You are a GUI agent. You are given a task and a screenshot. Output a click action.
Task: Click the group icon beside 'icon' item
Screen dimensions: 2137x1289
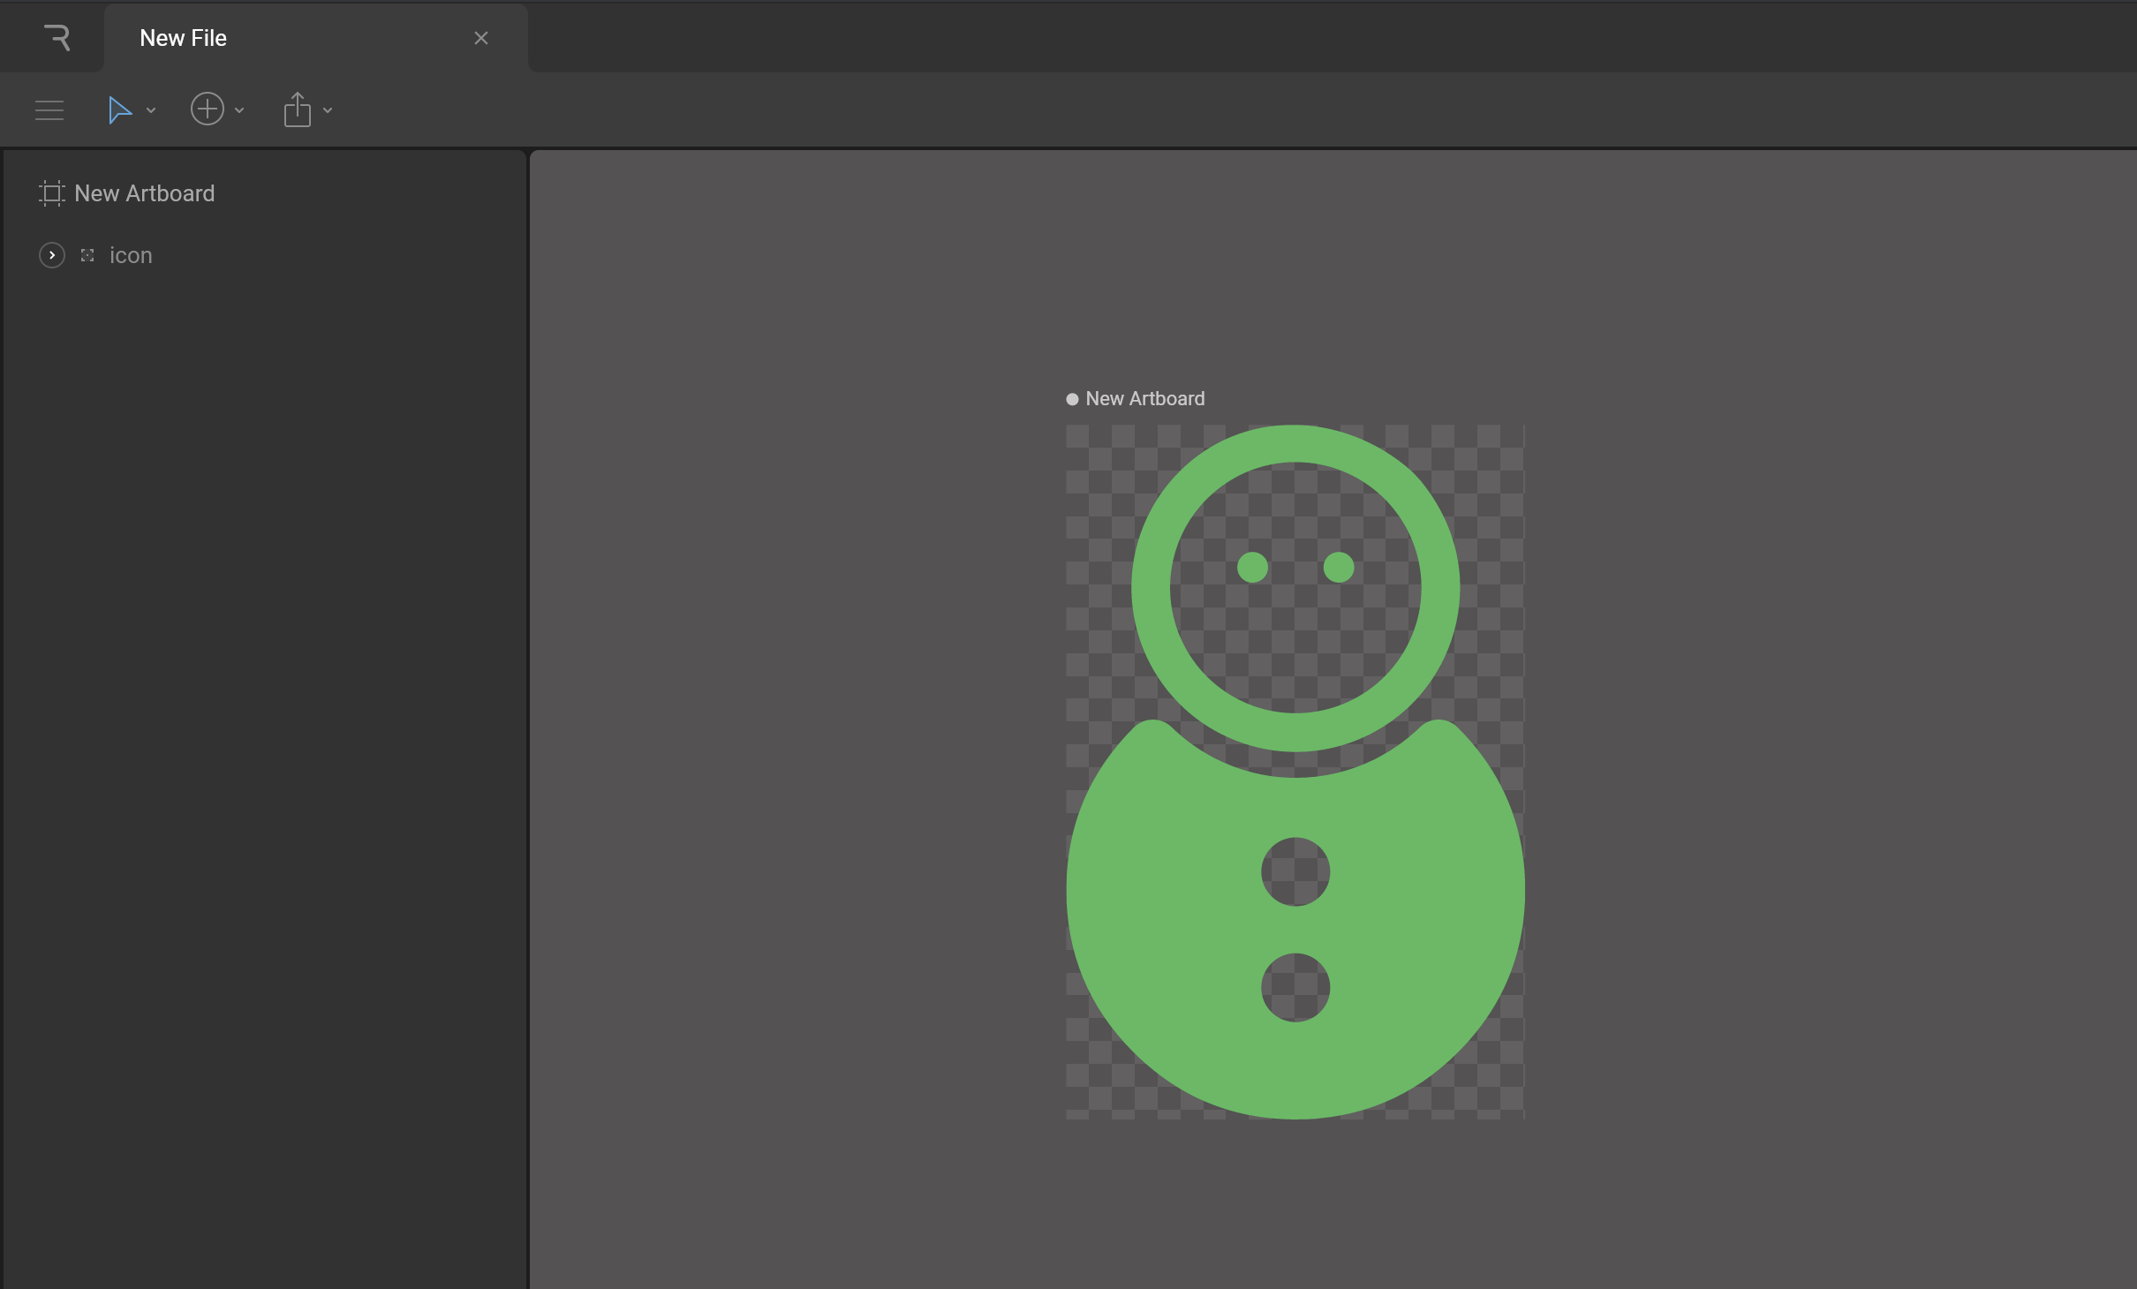87,255
